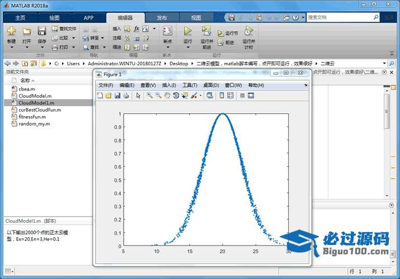Expand the Print dropdown arrow in ribbon
This screenshot has width=400, height=279.
74,47
